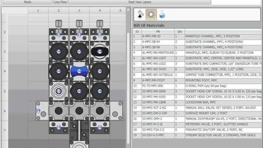Click the metering valve marked 17
The height and width of the screenshot is (148, 263).
[x=59, y=91]
